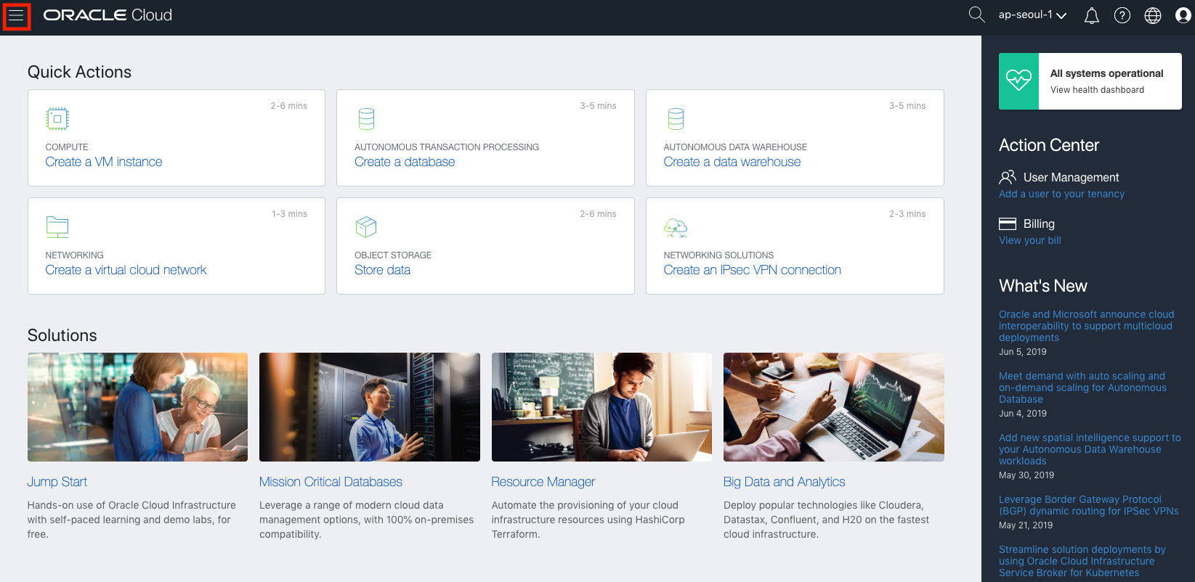Click the Resource Manager title link
1195x582 pixels.
(x=543, y=482)
